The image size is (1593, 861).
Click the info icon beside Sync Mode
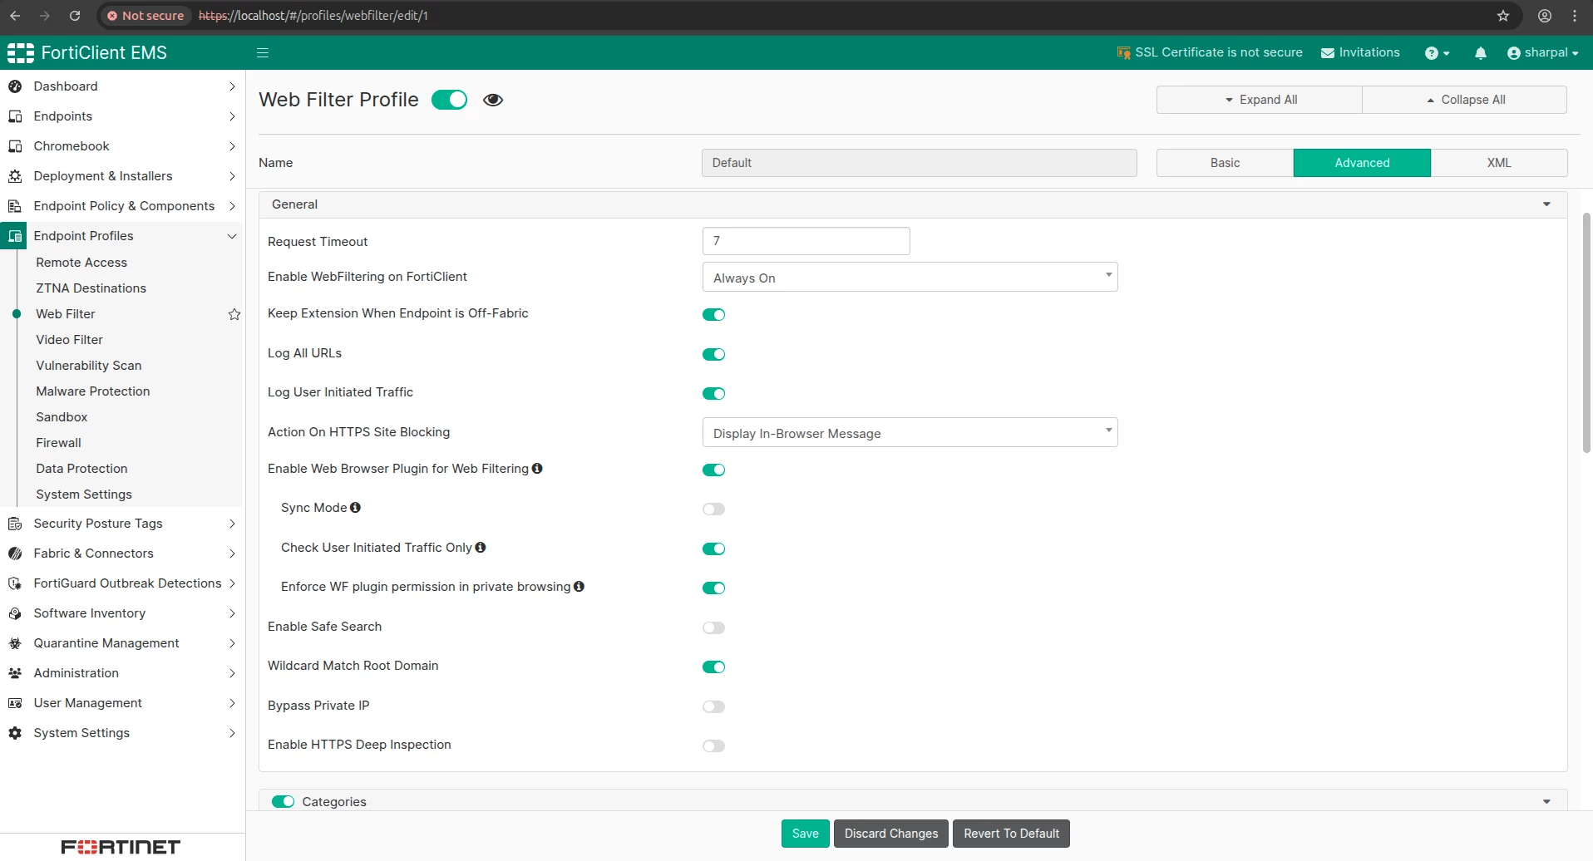tap(355, 508)
